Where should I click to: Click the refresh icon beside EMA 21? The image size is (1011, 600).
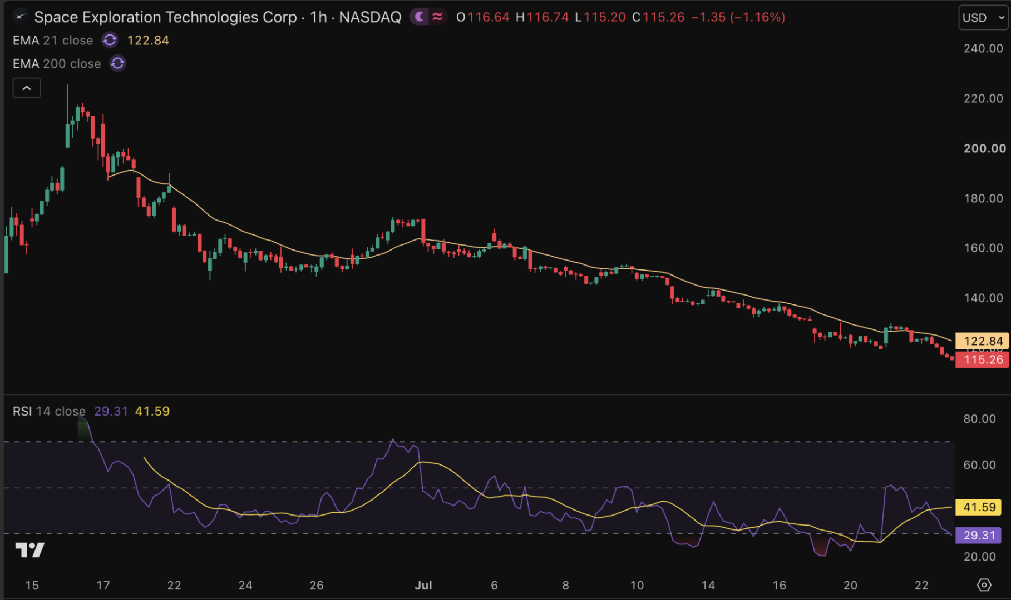coord(110,41)
